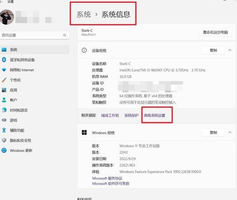
Task: Click the Accounts person icon
Action: 4,100
